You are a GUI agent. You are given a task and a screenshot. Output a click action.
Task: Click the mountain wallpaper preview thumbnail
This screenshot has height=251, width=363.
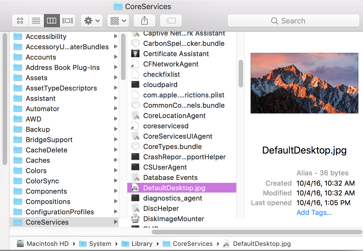304,83
